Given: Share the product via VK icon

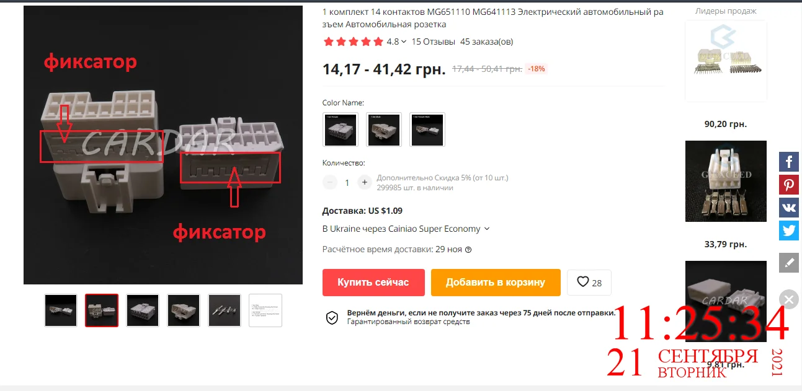Looking at the screenshot, I should pyautogui.click(x=789, y=207).
